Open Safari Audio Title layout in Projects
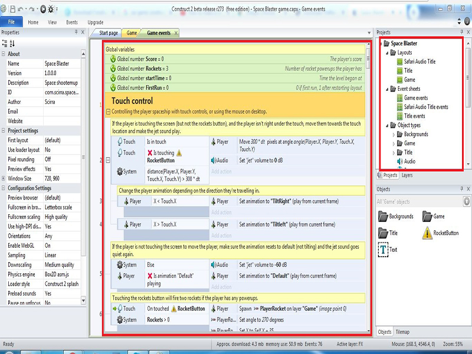The height and width of the screenshot is (354, 472). 419,61
